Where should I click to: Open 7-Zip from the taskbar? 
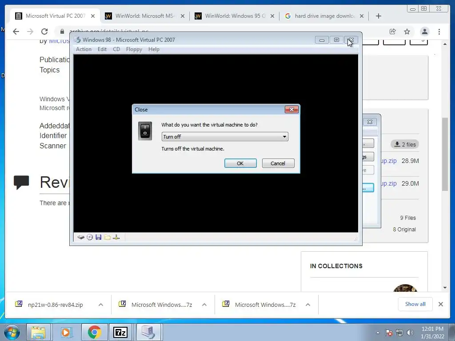(120, 332)
